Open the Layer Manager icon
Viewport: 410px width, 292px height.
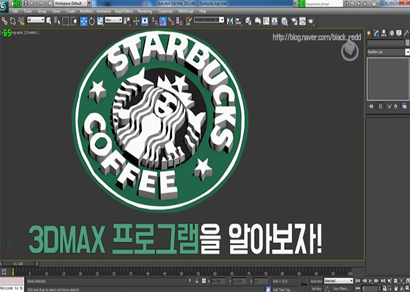pos(248,21)
